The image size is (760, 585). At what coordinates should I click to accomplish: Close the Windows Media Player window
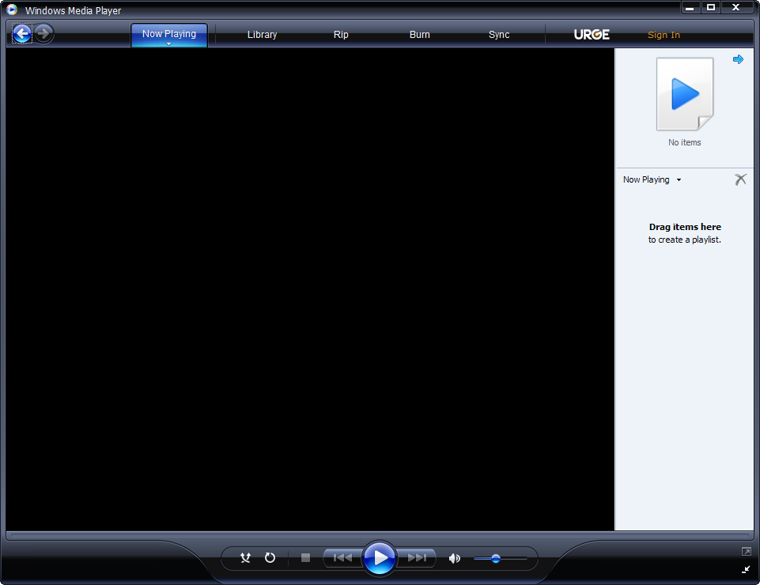click(735, 7)
